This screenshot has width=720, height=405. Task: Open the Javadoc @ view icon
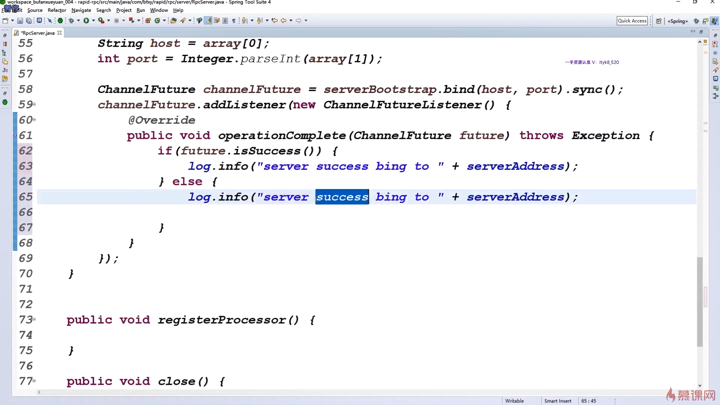(x=715, y=53)
